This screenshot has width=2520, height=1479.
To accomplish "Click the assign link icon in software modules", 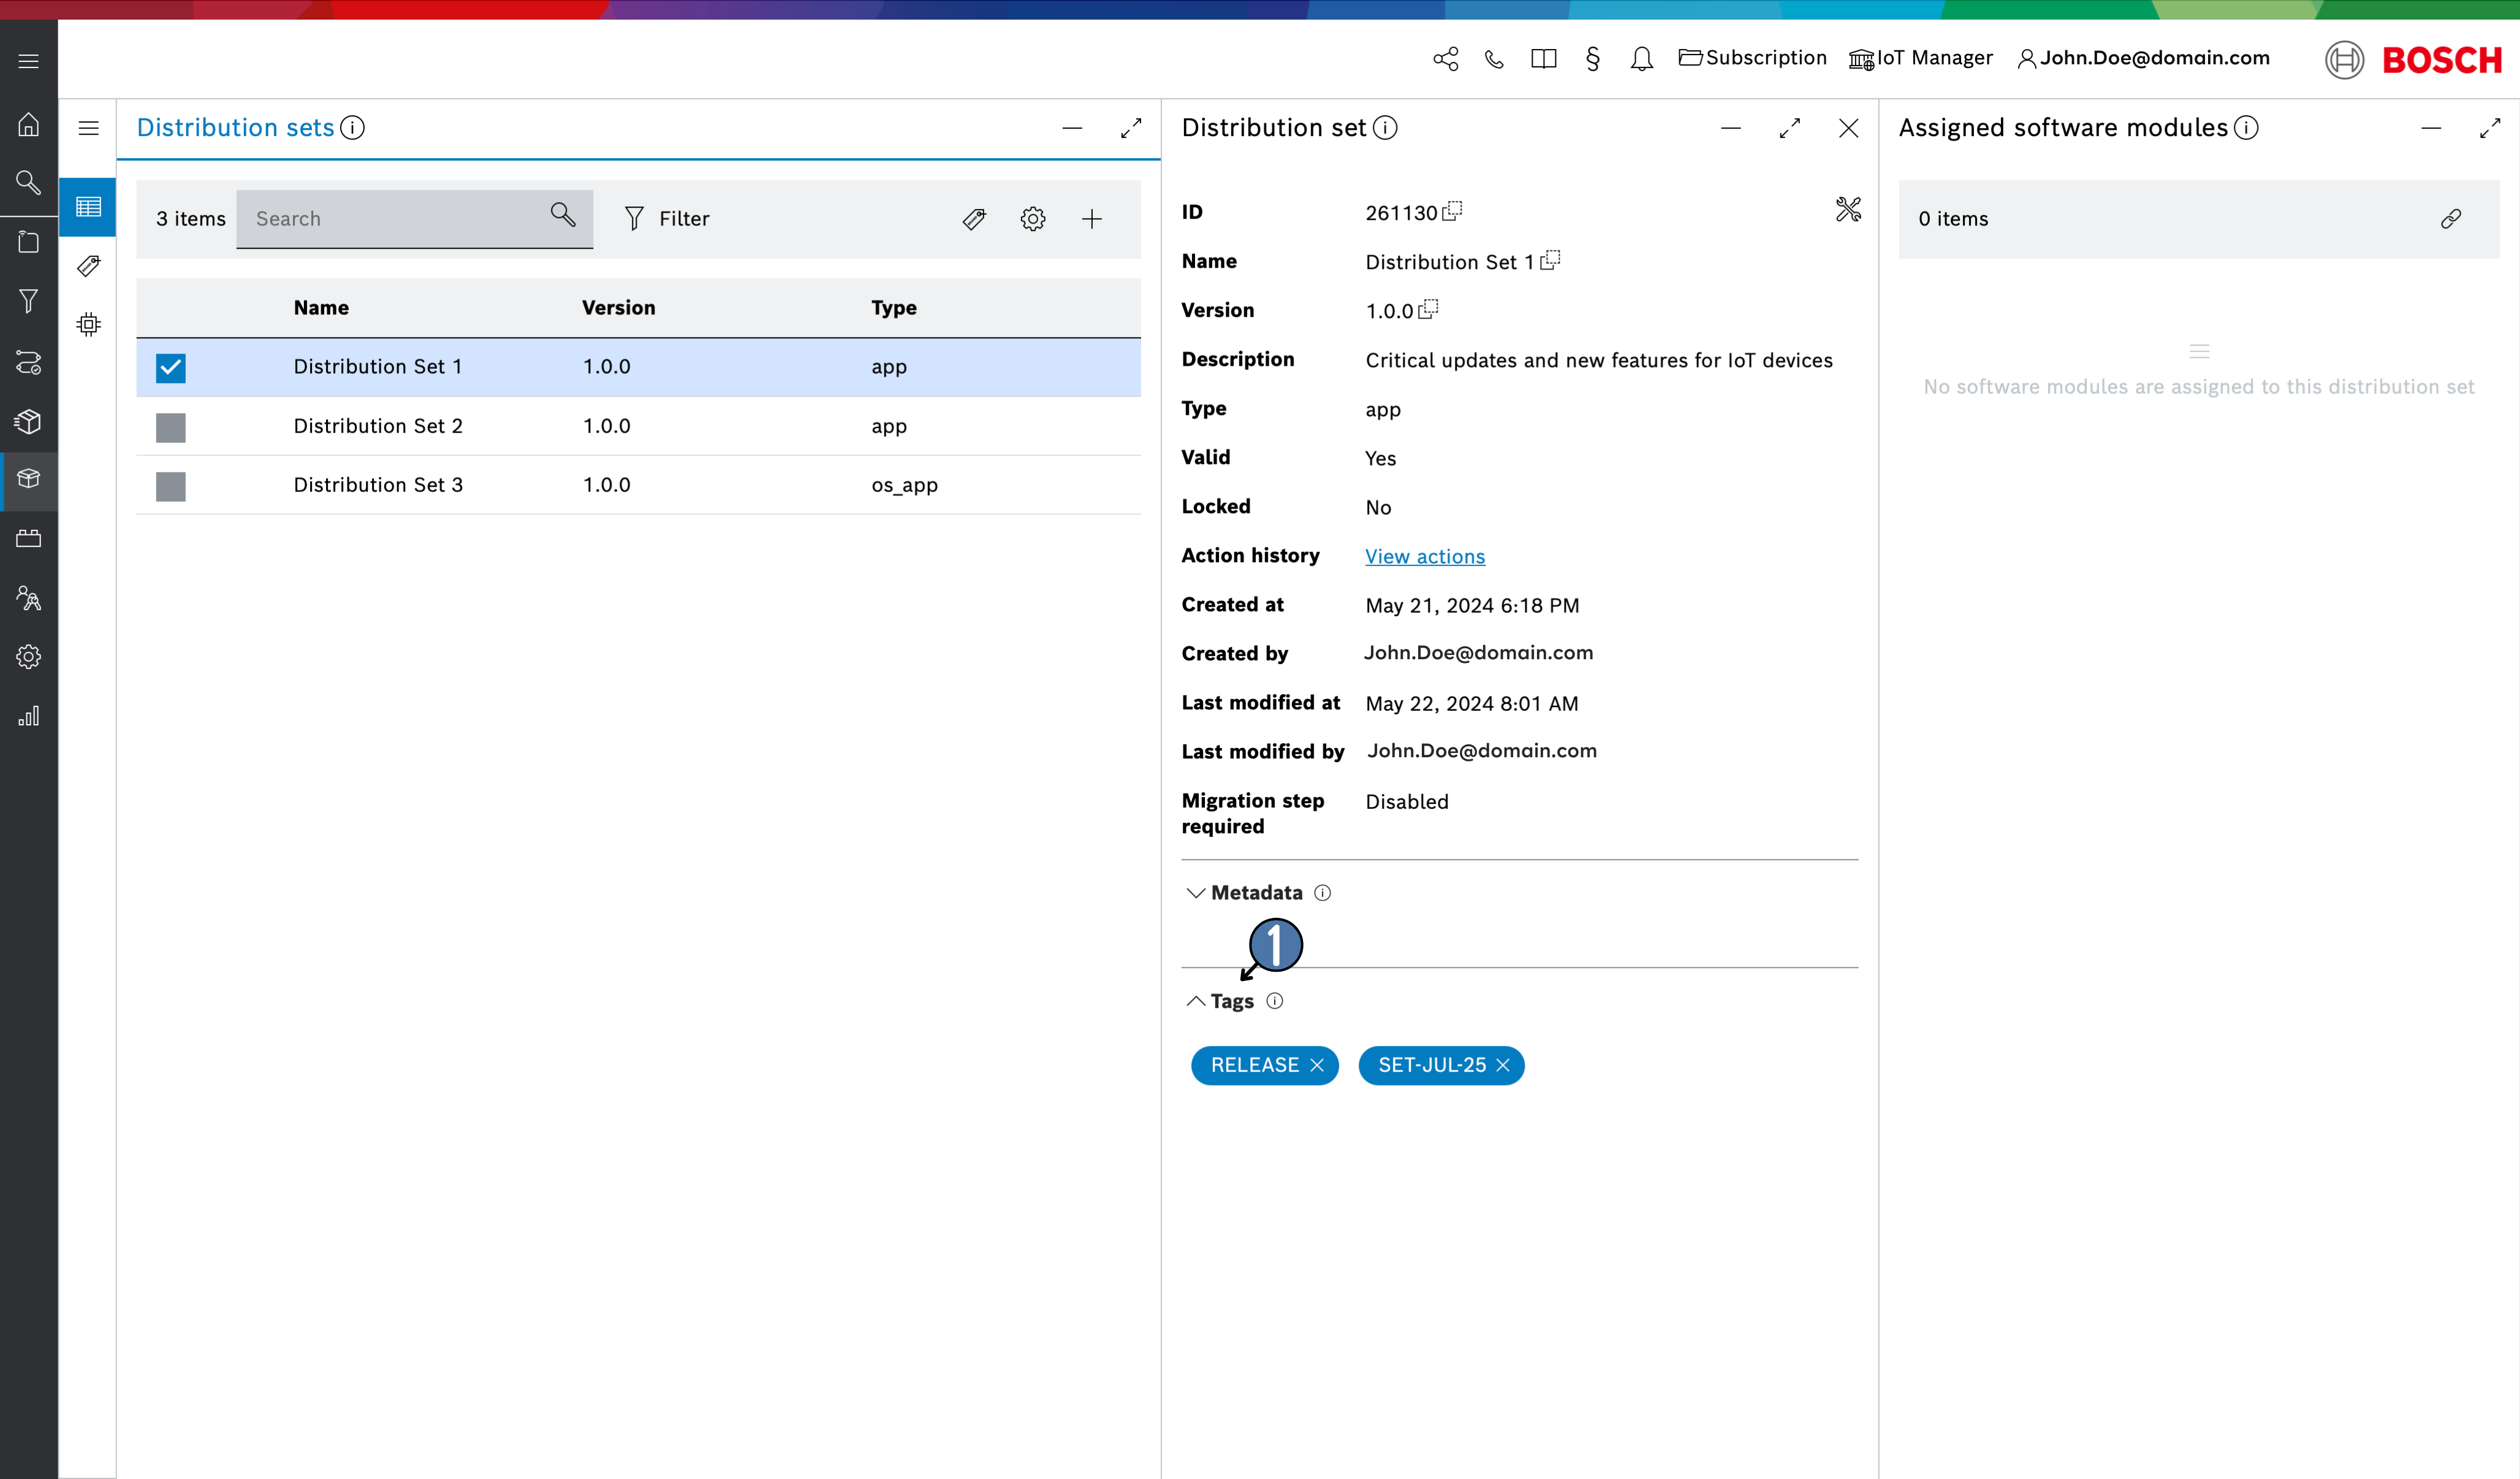I will coord(2450,219).
